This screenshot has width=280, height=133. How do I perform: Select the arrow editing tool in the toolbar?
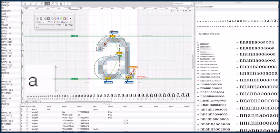(25, 4)
